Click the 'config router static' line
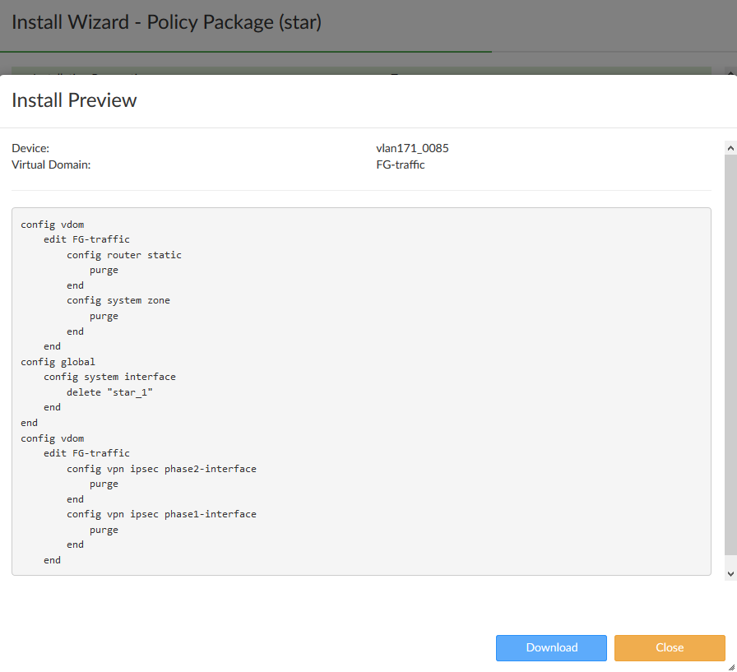Image resolution: width=737 pixels, height=672 pixels. coord(124,255)
